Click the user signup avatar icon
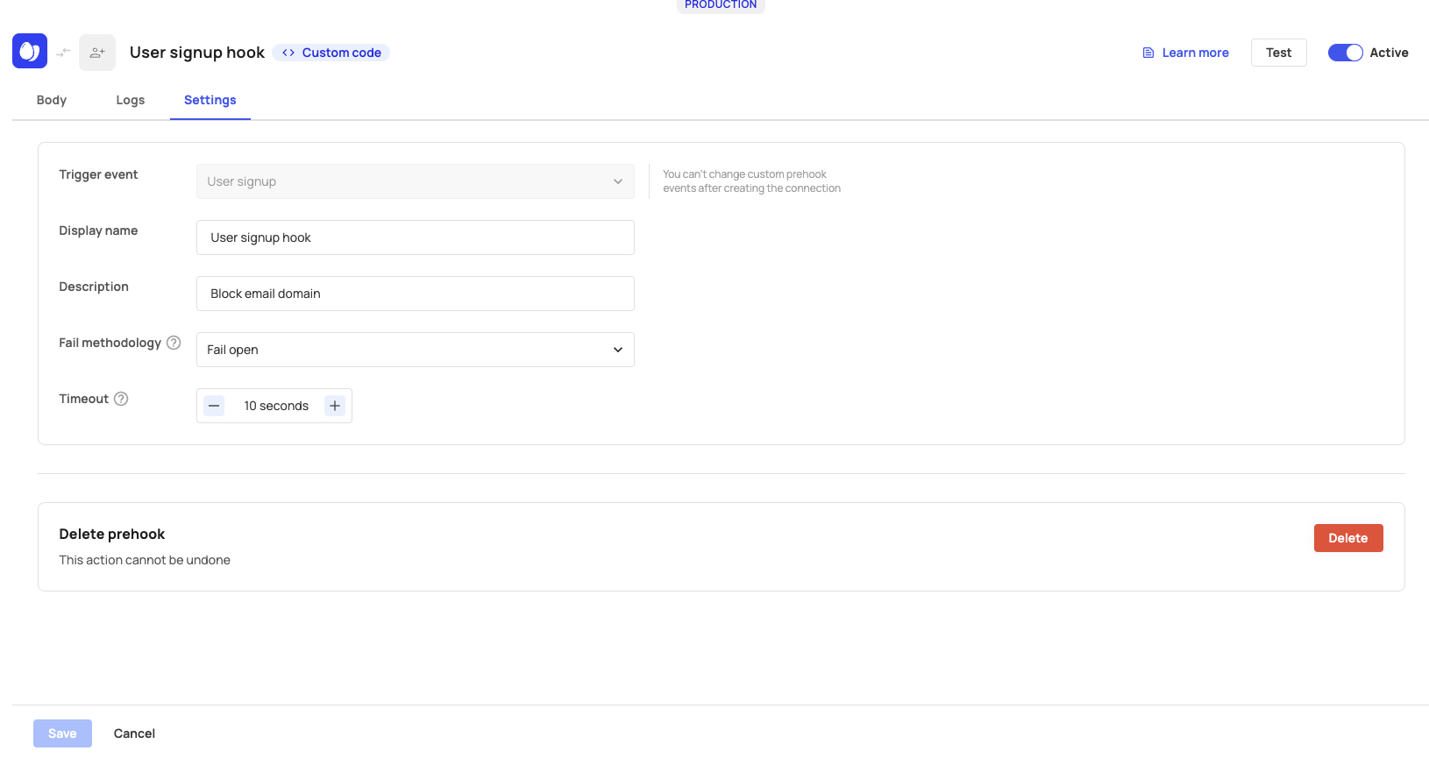This screenshot has height=758, width=1429. click(97, 53)
